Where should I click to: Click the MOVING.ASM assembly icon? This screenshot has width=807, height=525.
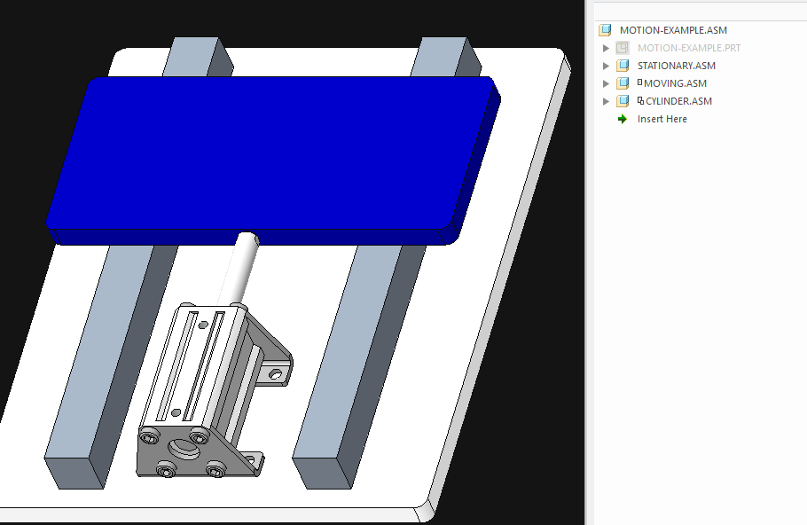[622, 82]
